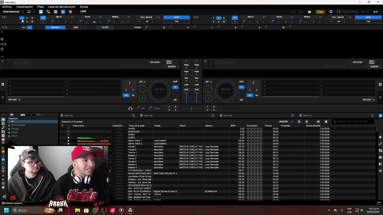
Task: Click the browser list view icon
Action: [299, 122]
